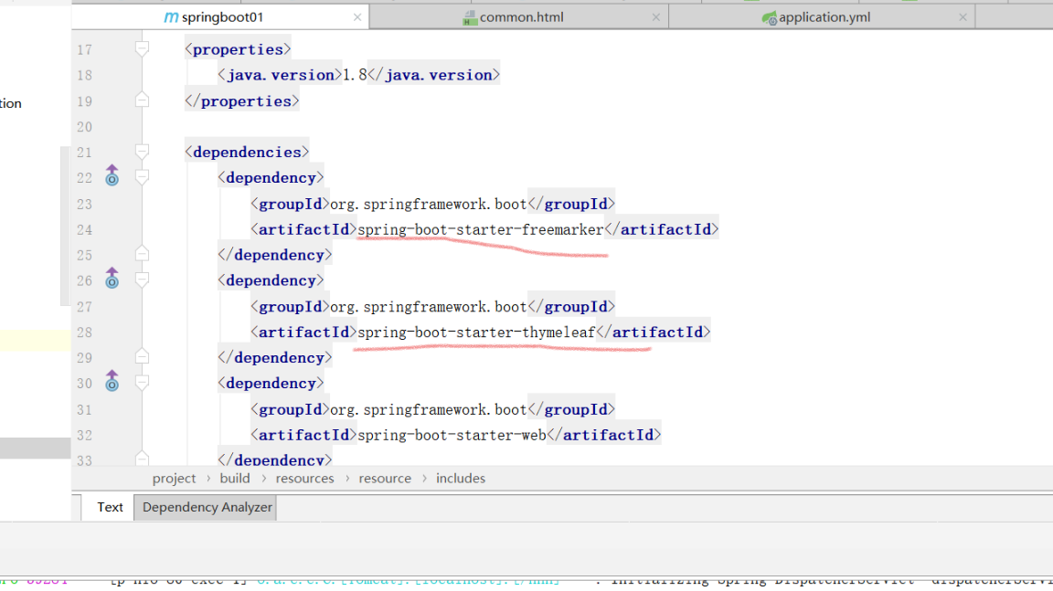The height and width of the screenshot is (591, 1053).
Task: Click groupId text on line 31
Action: coord(429,409)
